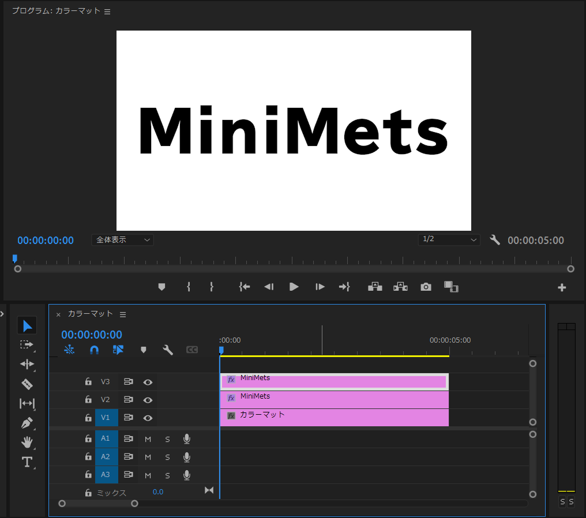Select the Razor tool
586x518 pixels.
click(x=27, y=384)
